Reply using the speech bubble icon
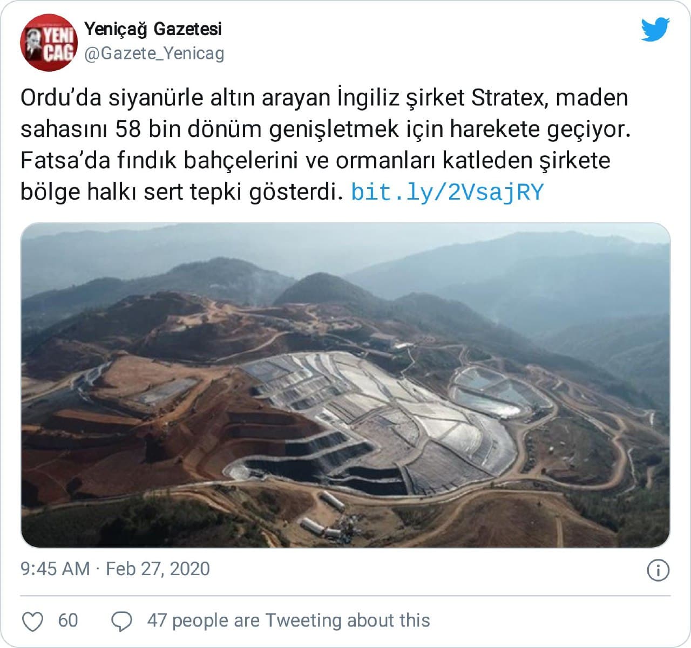The height and width of the screenshot is (648, 691). (x=121, y=621)
